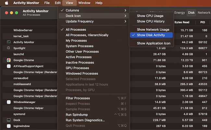Choose Run System Diagnostics… menu item
Viewport: 211px width, 130px height.
pos(94,120)
